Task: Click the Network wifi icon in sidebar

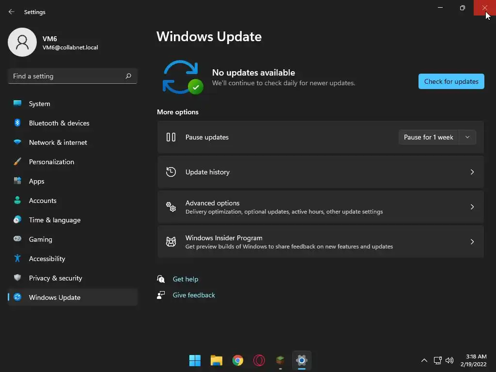Action: tap(17, 142)
